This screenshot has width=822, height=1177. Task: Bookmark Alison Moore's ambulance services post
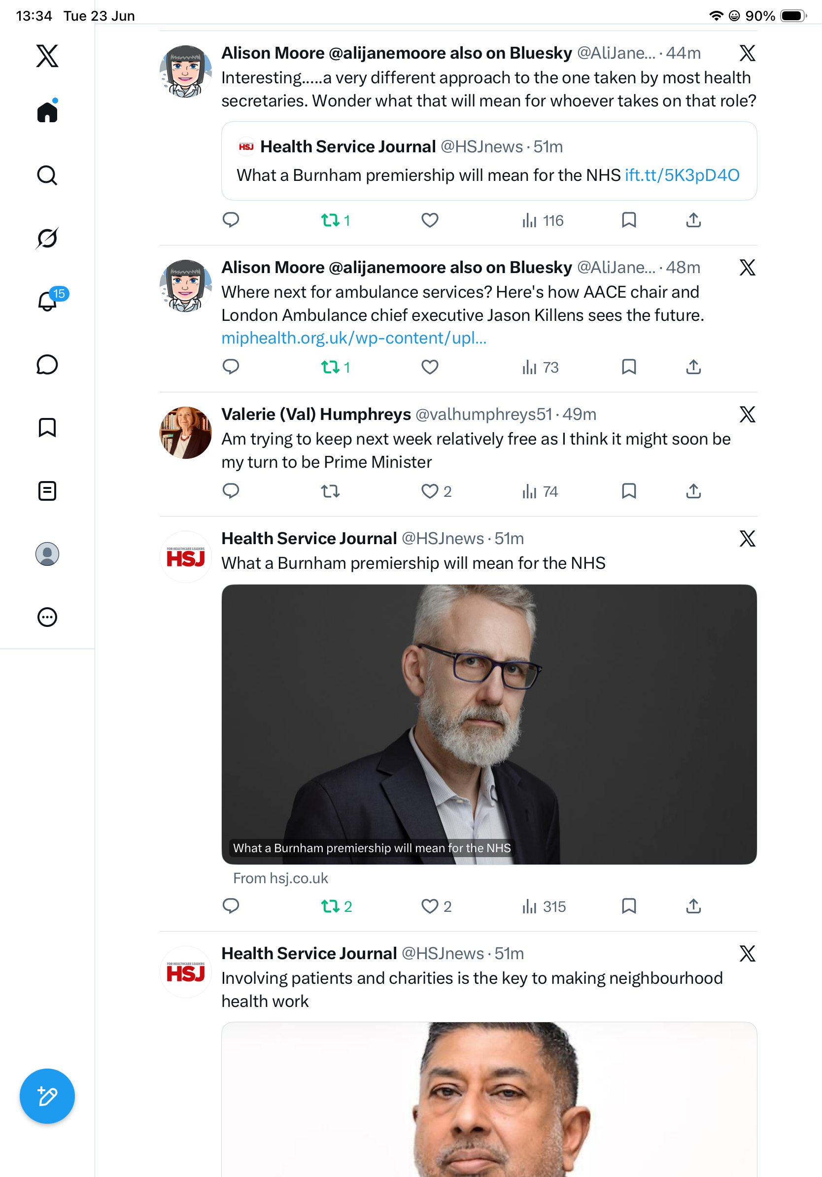coord(629,367)
